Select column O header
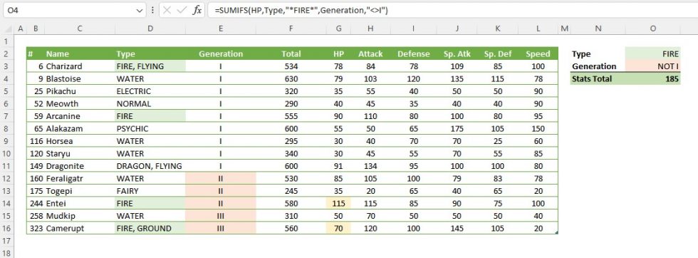This screenshot has height=258, width=698. pos(652,29)
